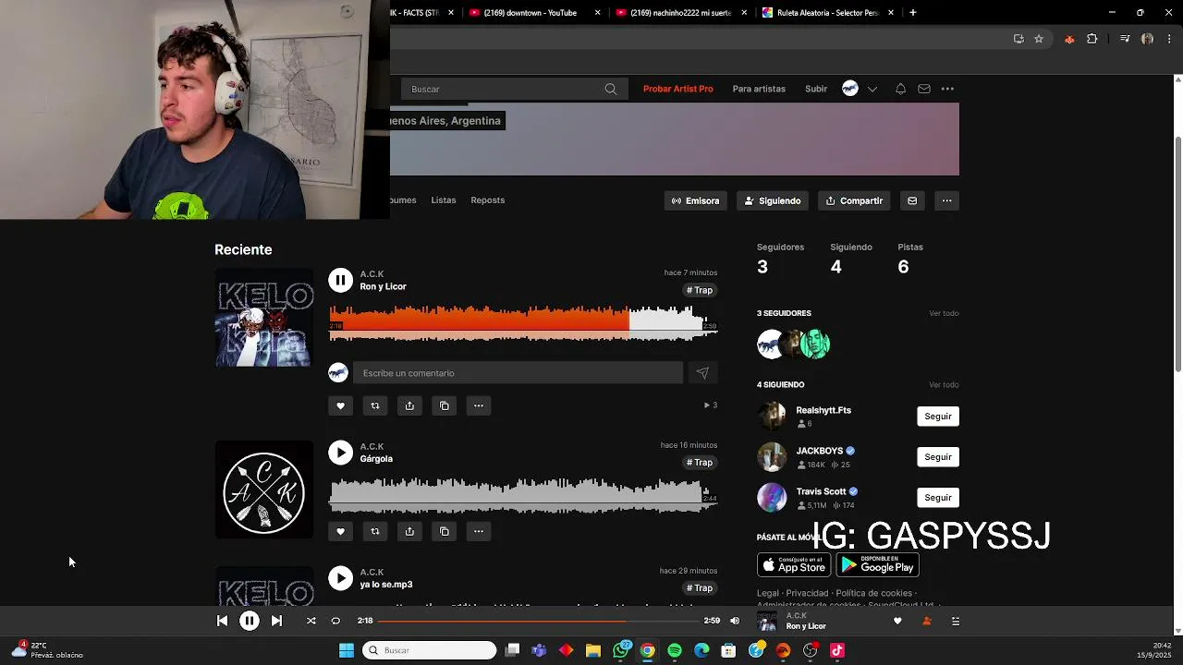Share the Ron y Licor track
This screenshot has height=665, width=1183.
click(409, 405)
